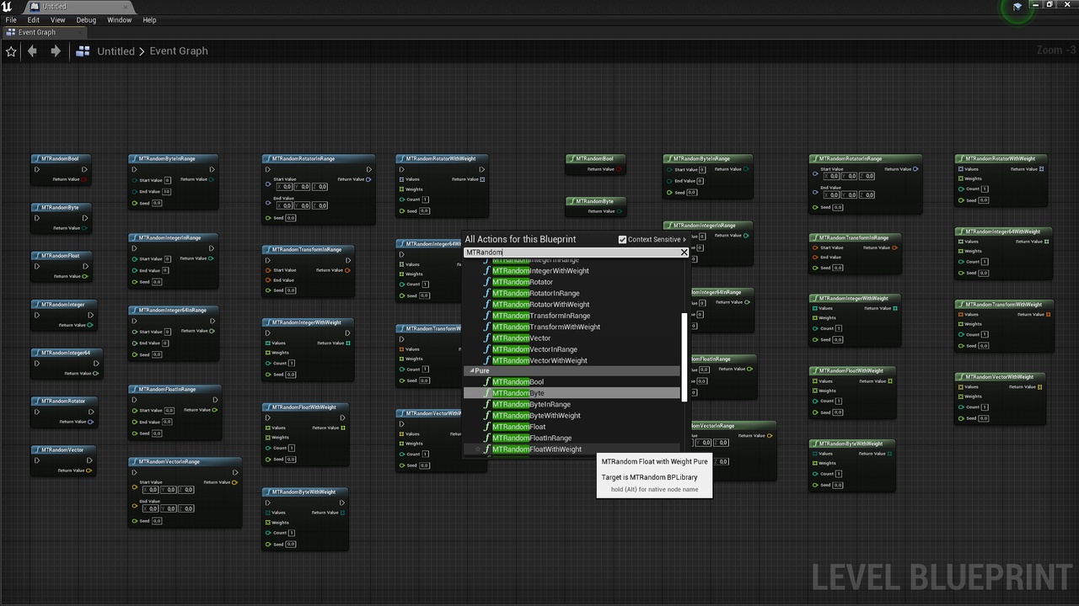
Task: Click the function icon beside MTRandomRotator in the list
Action: point(486,282)
